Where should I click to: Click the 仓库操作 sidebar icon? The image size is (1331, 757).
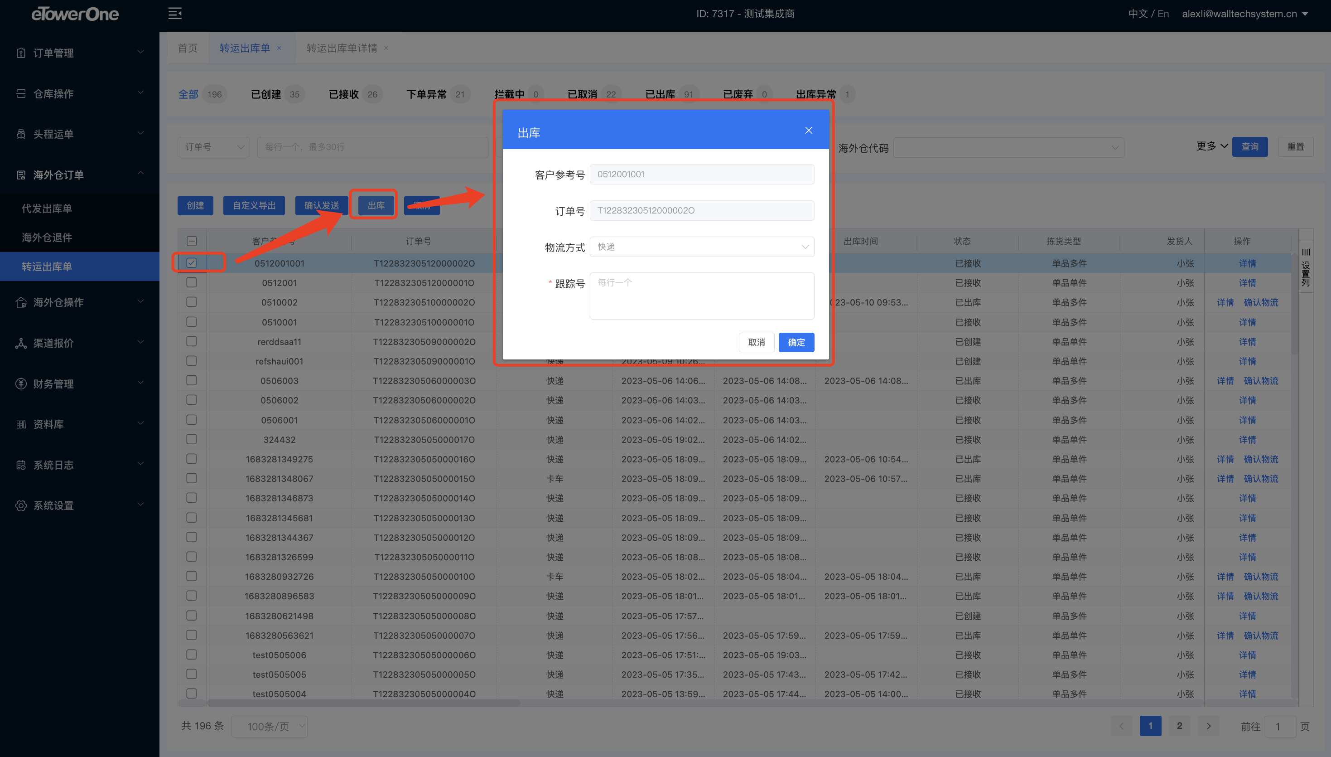21,93
